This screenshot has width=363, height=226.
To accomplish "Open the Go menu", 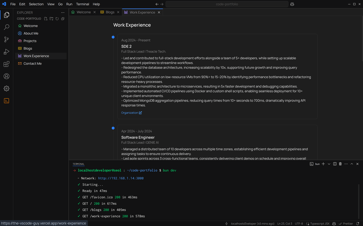I will [x=60, y=4].
